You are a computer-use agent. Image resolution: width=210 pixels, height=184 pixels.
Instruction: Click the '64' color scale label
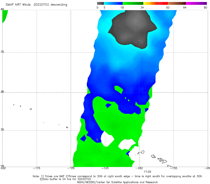click(x=185, y=7)
